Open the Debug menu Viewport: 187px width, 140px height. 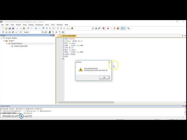(x=31, y=25)
